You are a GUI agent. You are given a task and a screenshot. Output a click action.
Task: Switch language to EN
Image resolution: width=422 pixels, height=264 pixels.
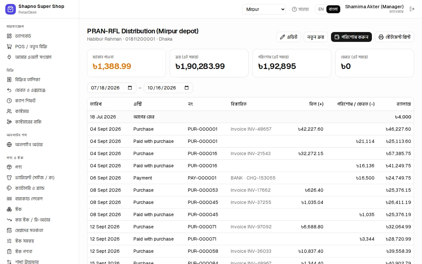pyautogui.click(x=321, y=9)
